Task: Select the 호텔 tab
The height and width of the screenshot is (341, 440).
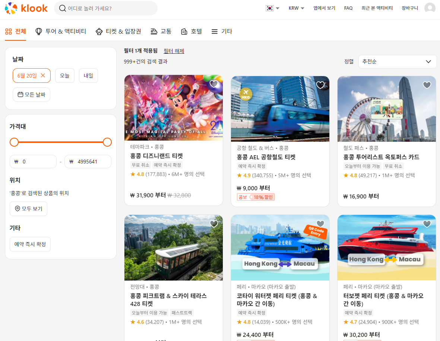Action: pyautogui.click(x=191, y=31)
